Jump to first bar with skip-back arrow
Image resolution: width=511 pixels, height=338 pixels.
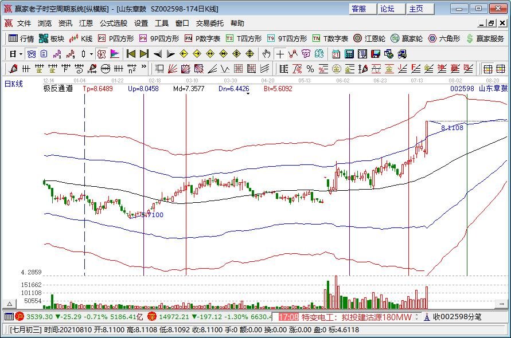point(131,54)
